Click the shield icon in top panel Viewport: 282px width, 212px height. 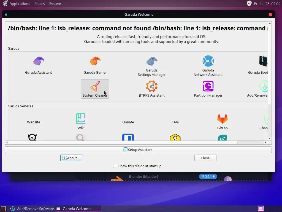point(249,3)
